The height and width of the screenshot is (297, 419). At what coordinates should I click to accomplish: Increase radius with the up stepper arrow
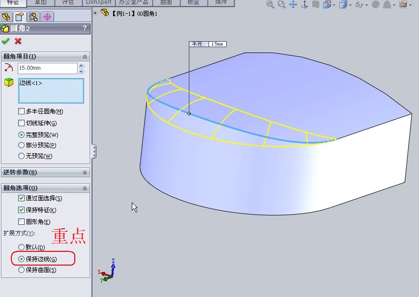[81, 65]
